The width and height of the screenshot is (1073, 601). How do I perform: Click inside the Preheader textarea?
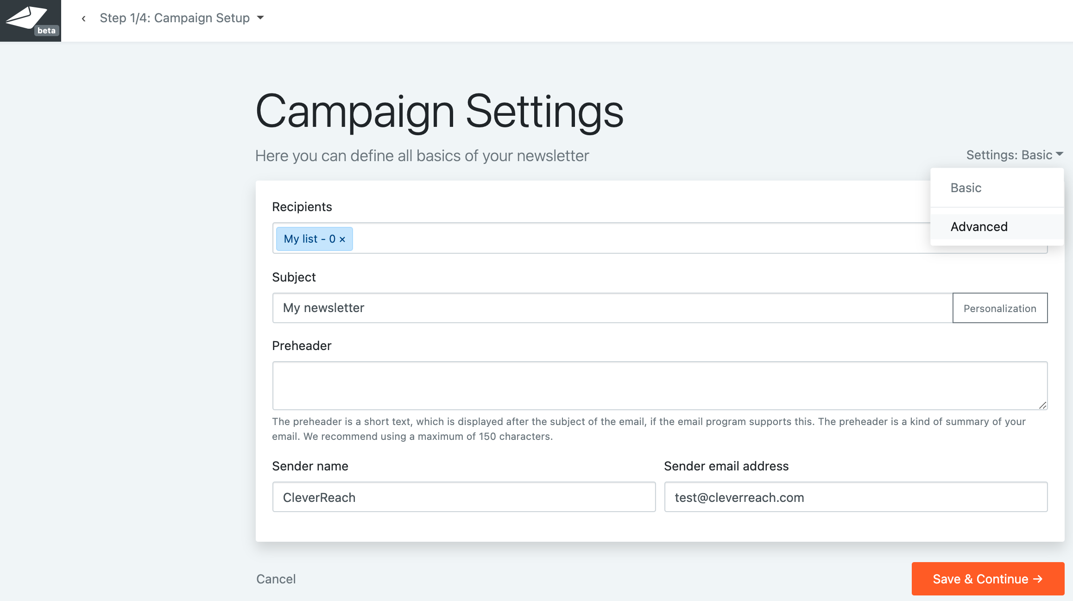click(x=659, y=385)
